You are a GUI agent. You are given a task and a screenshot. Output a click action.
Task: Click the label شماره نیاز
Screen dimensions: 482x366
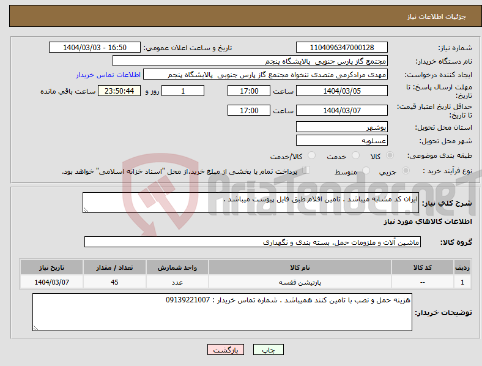[455, 48]
